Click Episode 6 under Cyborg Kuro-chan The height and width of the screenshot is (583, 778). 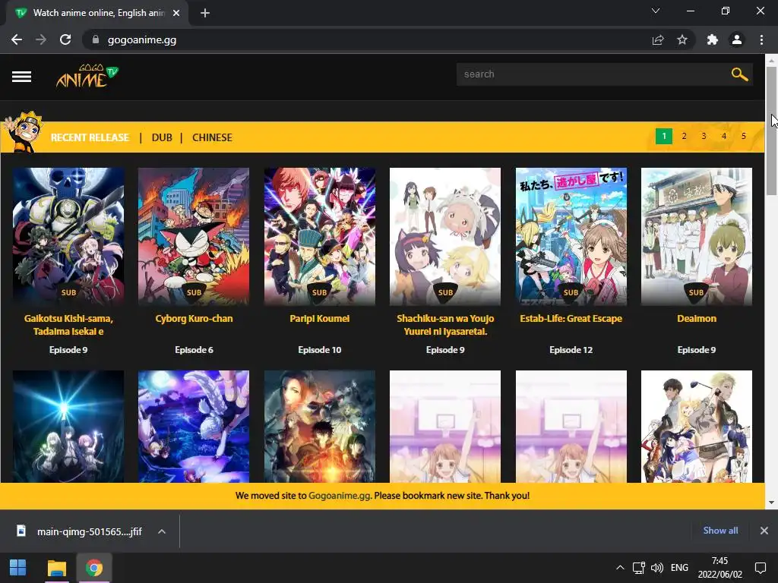click(194, 350)
